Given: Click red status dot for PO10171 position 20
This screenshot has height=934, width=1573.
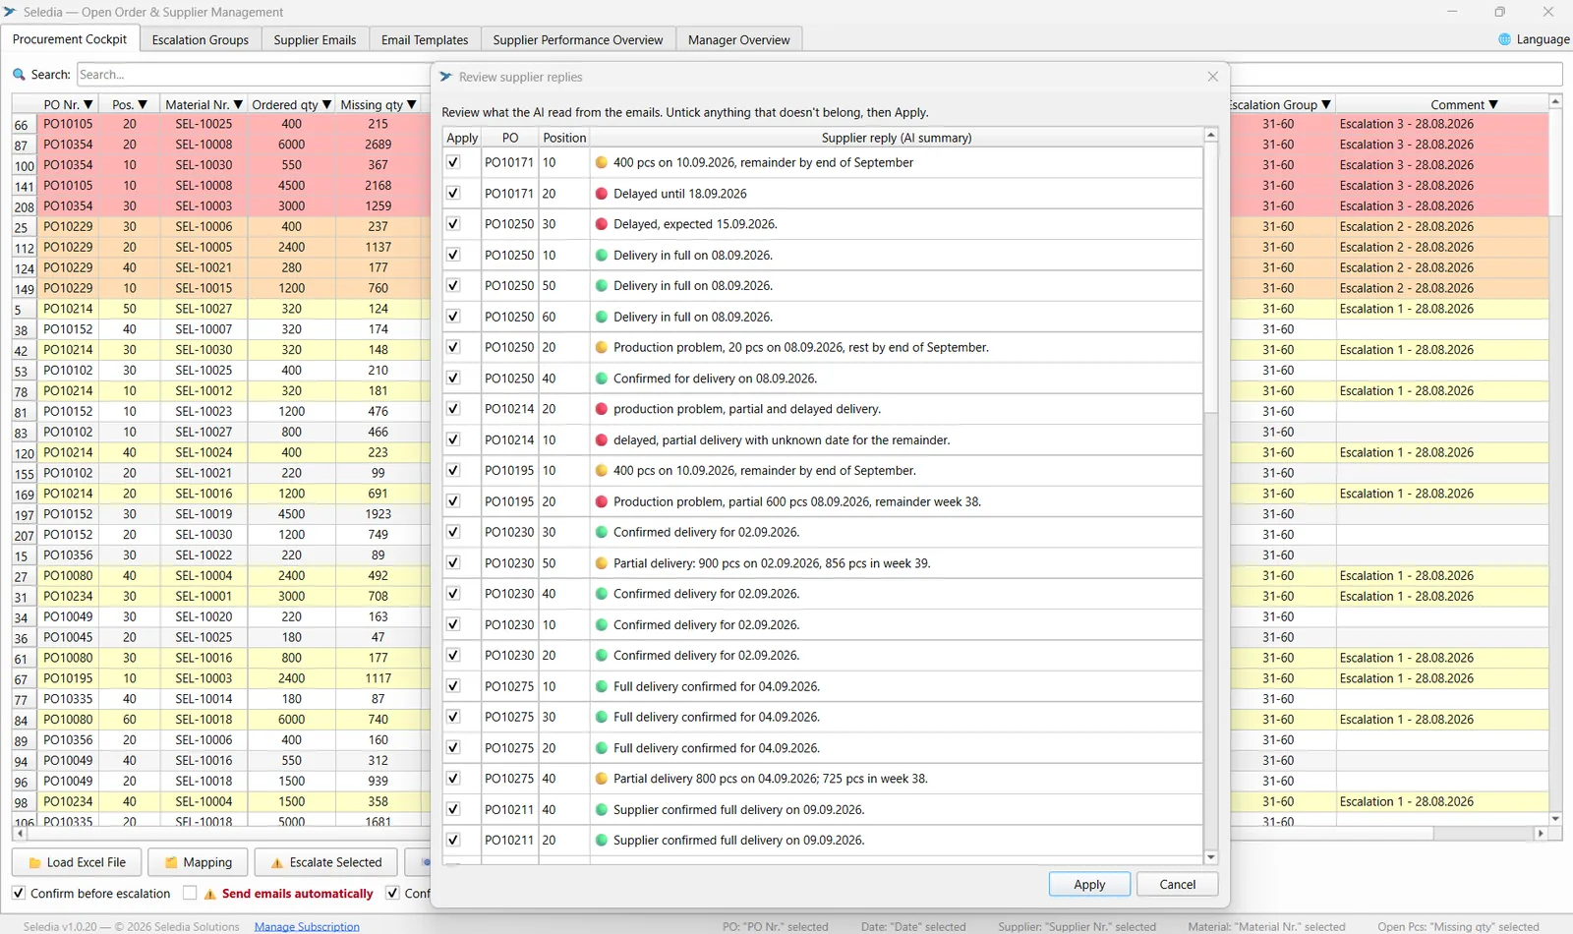Looking at the screenshot, I should click(602, 194).
